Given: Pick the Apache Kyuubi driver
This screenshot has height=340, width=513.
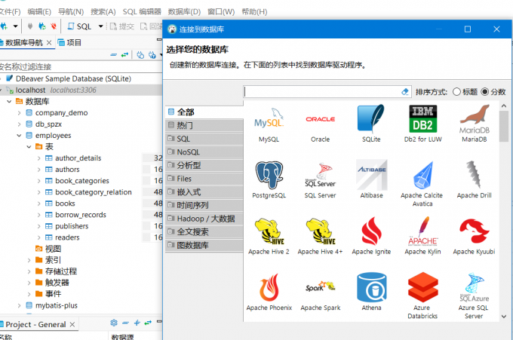Looking at the screenshot, I should point(474,237).
